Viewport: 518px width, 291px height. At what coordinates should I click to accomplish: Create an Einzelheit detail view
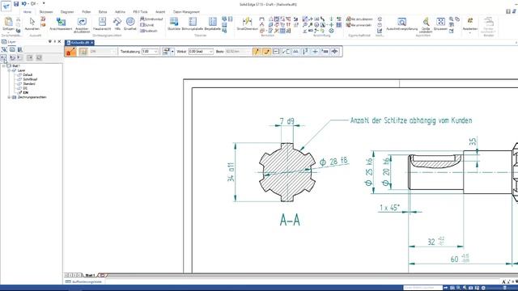pyautogui.click(x=130, y=24)
